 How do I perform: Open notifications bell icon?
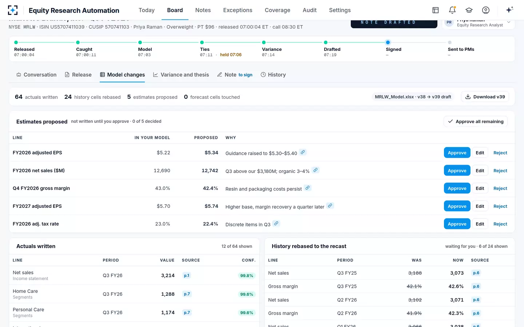tap(452, 10)
